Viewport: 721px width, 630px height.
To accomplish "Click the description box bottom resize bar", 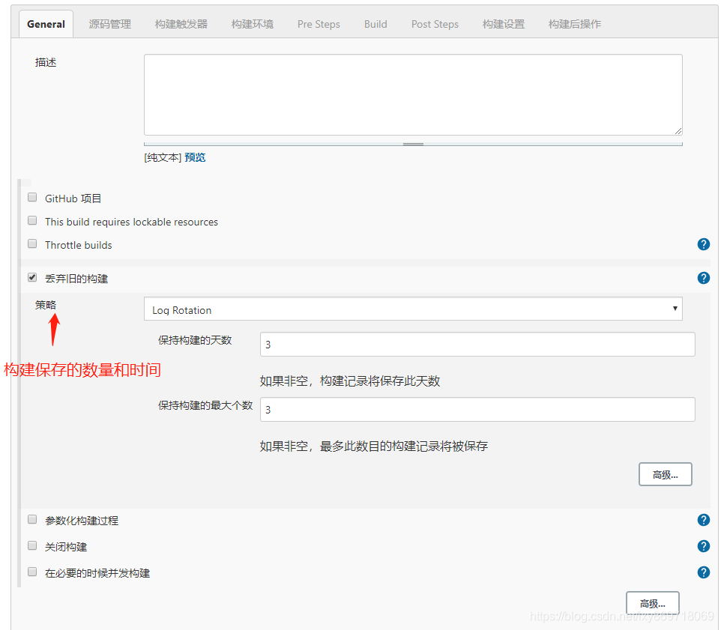I will click(x=413, y=144).
